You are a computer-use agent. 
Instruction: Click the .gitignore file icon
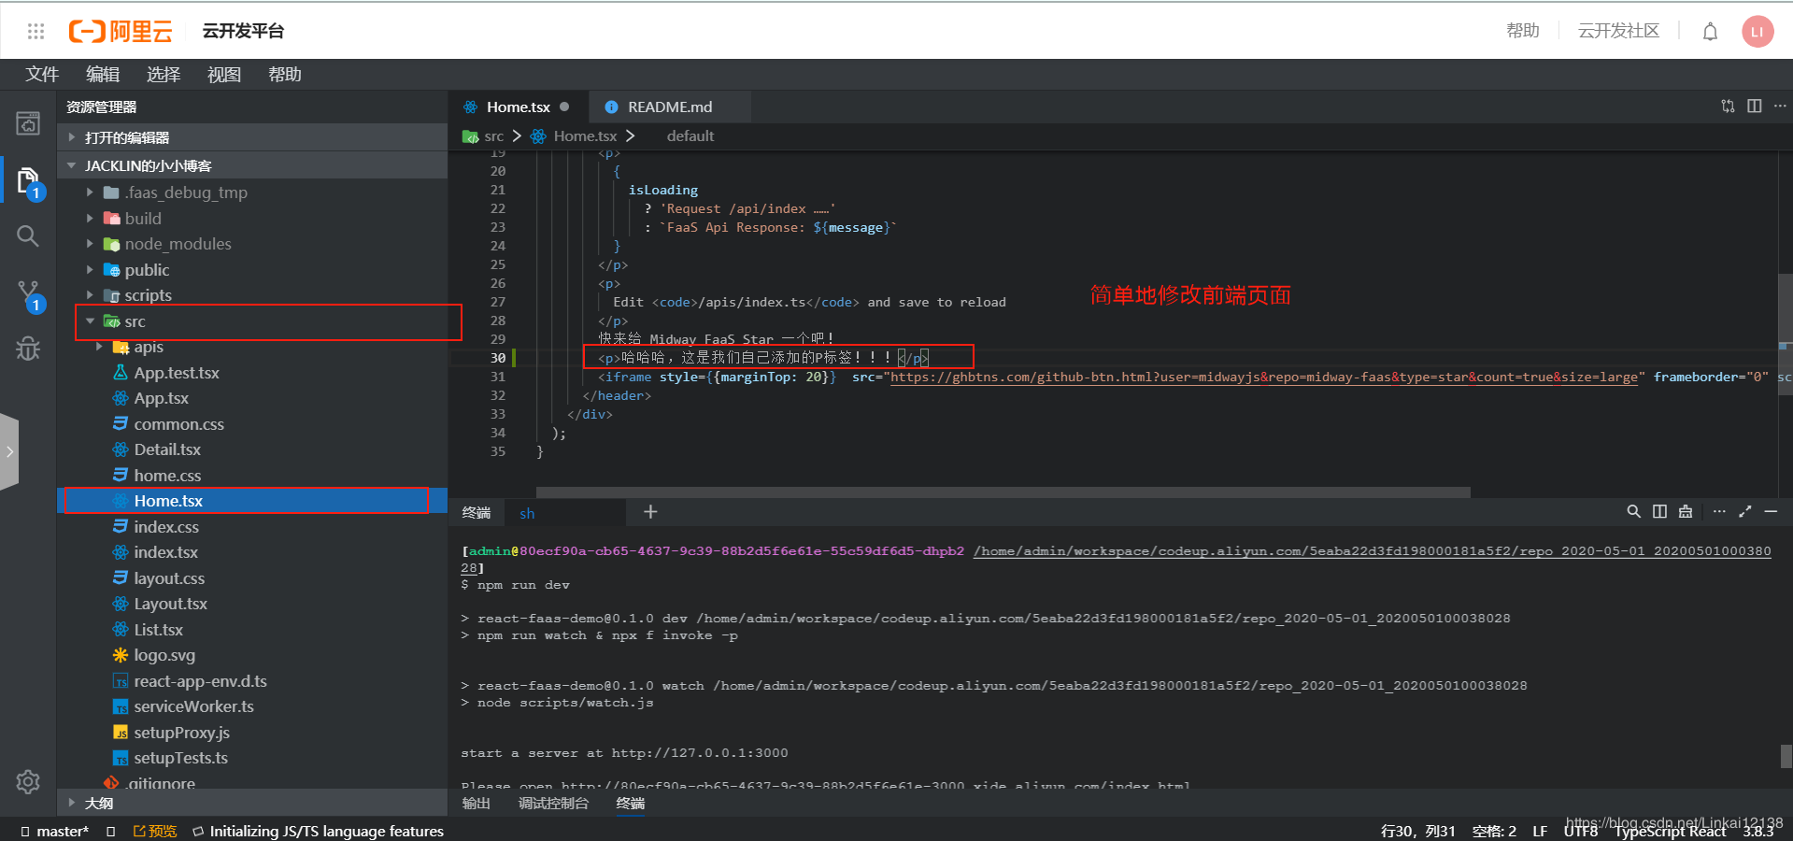[112, 783]
